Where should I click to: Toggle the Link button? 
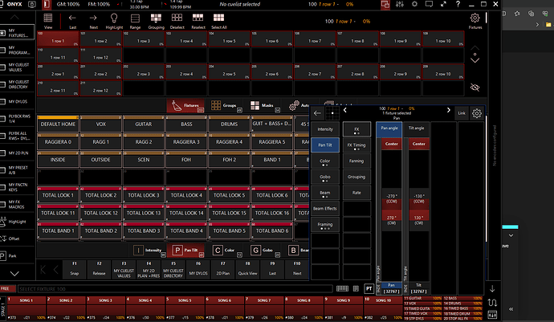pos(462,113)
